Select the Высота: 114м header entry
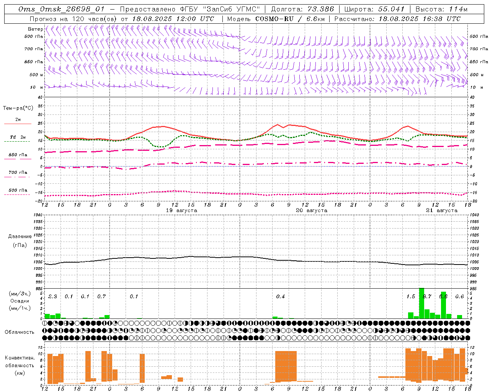 pyautogui.click(x=441, y=9)
